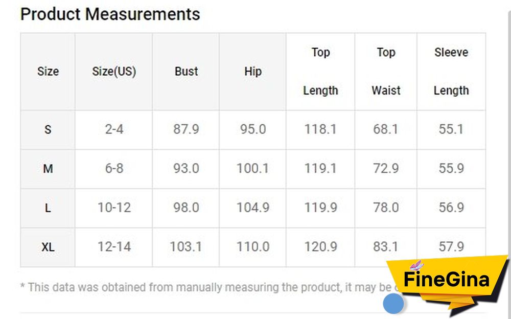Screen dimensions: 511x319
Task: Select the L size row label
Action: tap(48, 208)
